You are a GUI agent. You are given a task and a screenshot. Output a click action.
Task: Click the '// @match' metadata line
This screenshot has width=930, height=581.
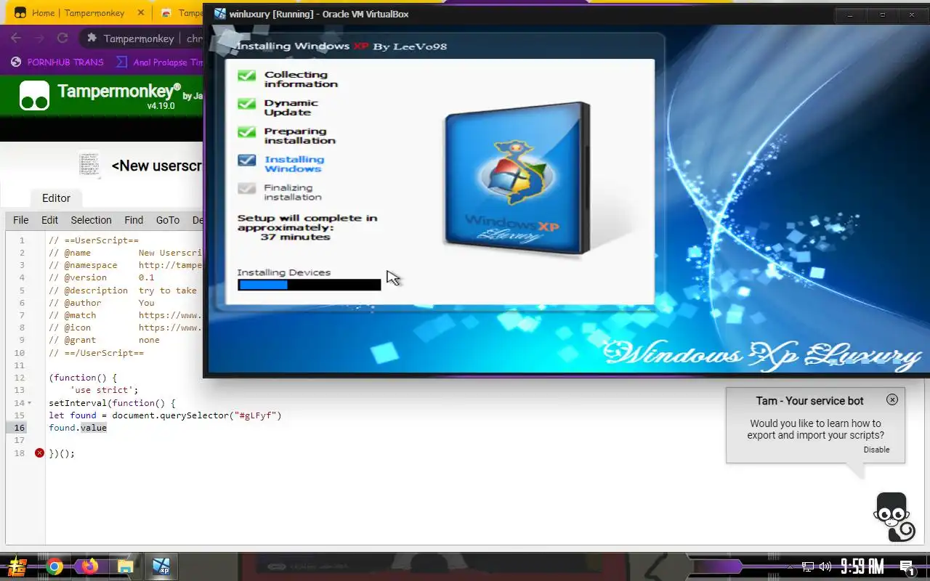pos(125,315)
